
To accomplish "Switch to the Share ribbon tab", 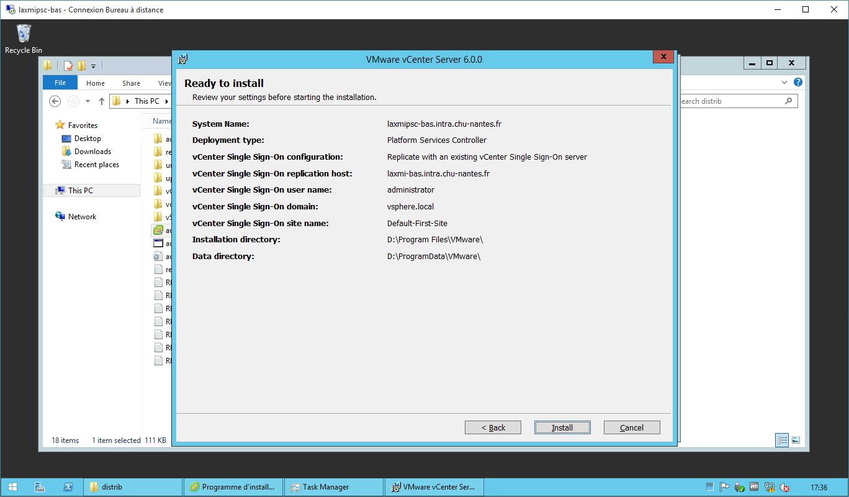I will [x=131, y=83].
